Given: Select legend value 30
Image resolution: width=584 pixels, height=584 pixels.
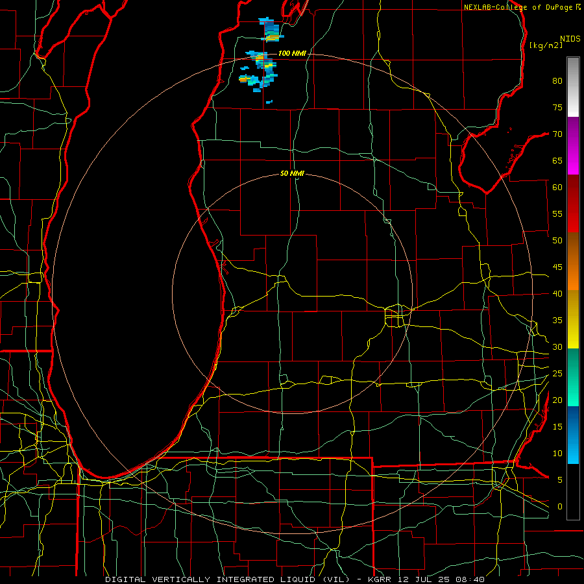Looking at the screenshot, I should pyautogui.click(x=557, y=347).
